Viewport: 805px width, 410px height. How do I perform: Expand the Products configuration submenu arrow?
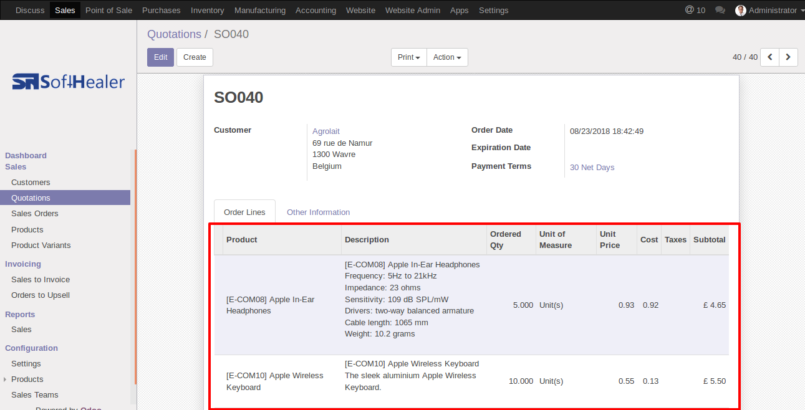pos(6,379)
